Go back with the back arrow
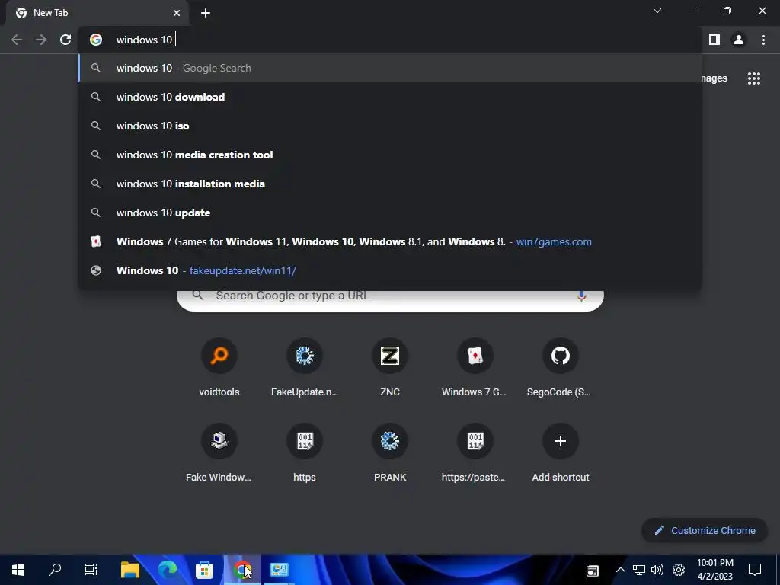Viewport: 780px width, 585px height. point(17,40)
